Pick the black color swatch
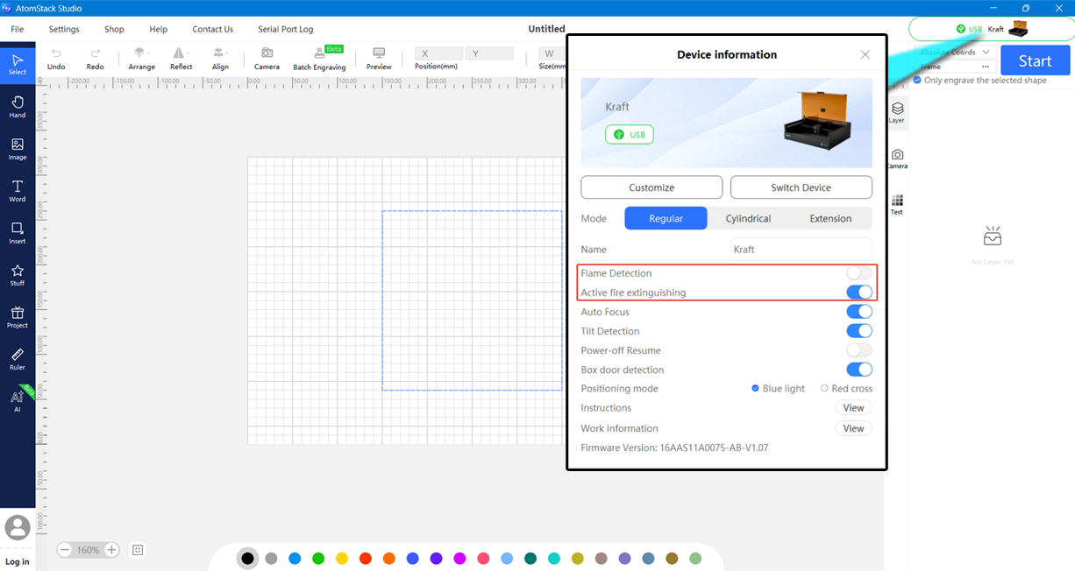 tap(247, 558)
